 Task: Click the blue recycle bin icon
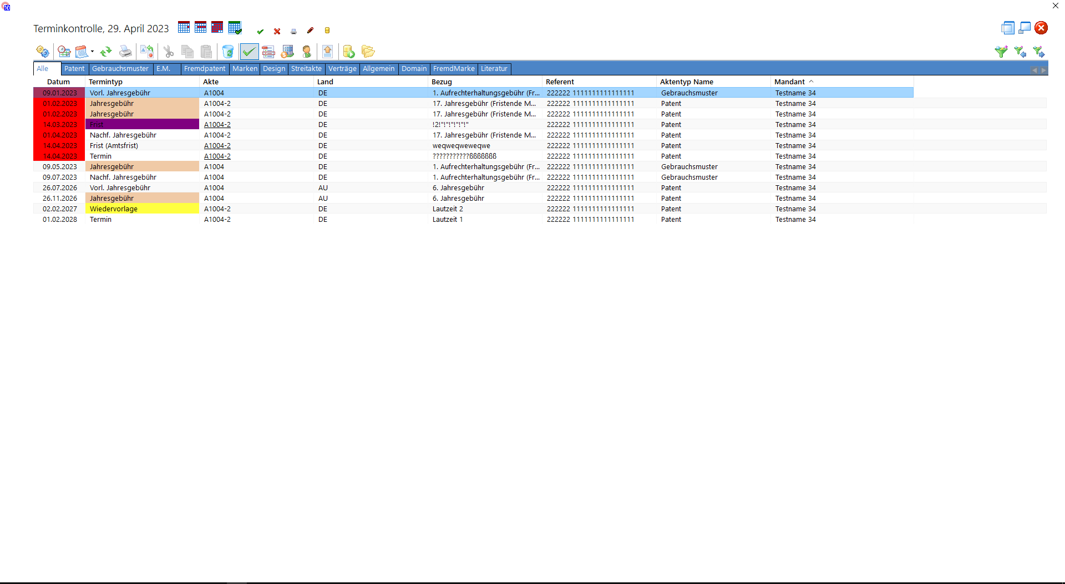tap(228, 52)
